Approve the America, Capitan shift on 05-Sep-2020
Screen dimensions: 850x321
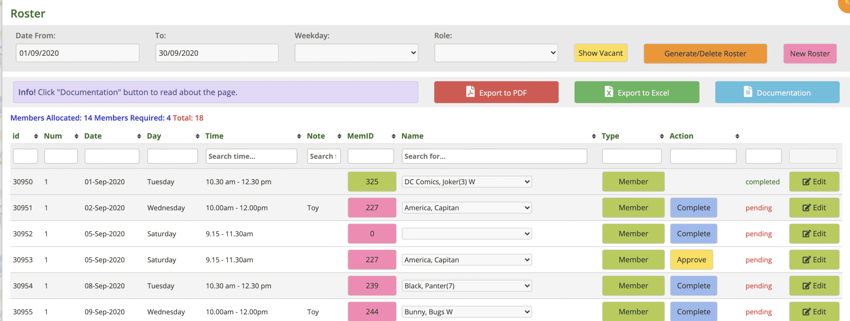(691, 260)
